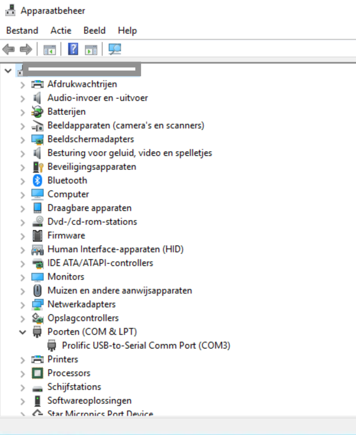Click the Draagbare apparaten device icon
Image resolution: width=356 pixels, height=435 pixels.
(37, 208)
